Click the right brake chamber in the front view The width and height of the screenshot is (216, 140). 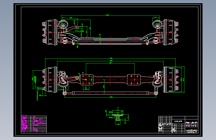pos(157,24)
